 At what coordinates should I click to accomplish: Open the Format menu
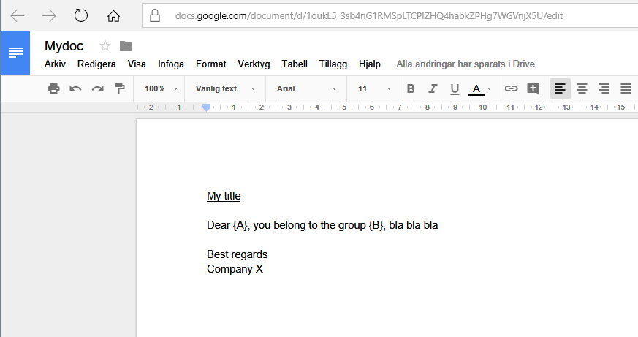click(210, 64)
